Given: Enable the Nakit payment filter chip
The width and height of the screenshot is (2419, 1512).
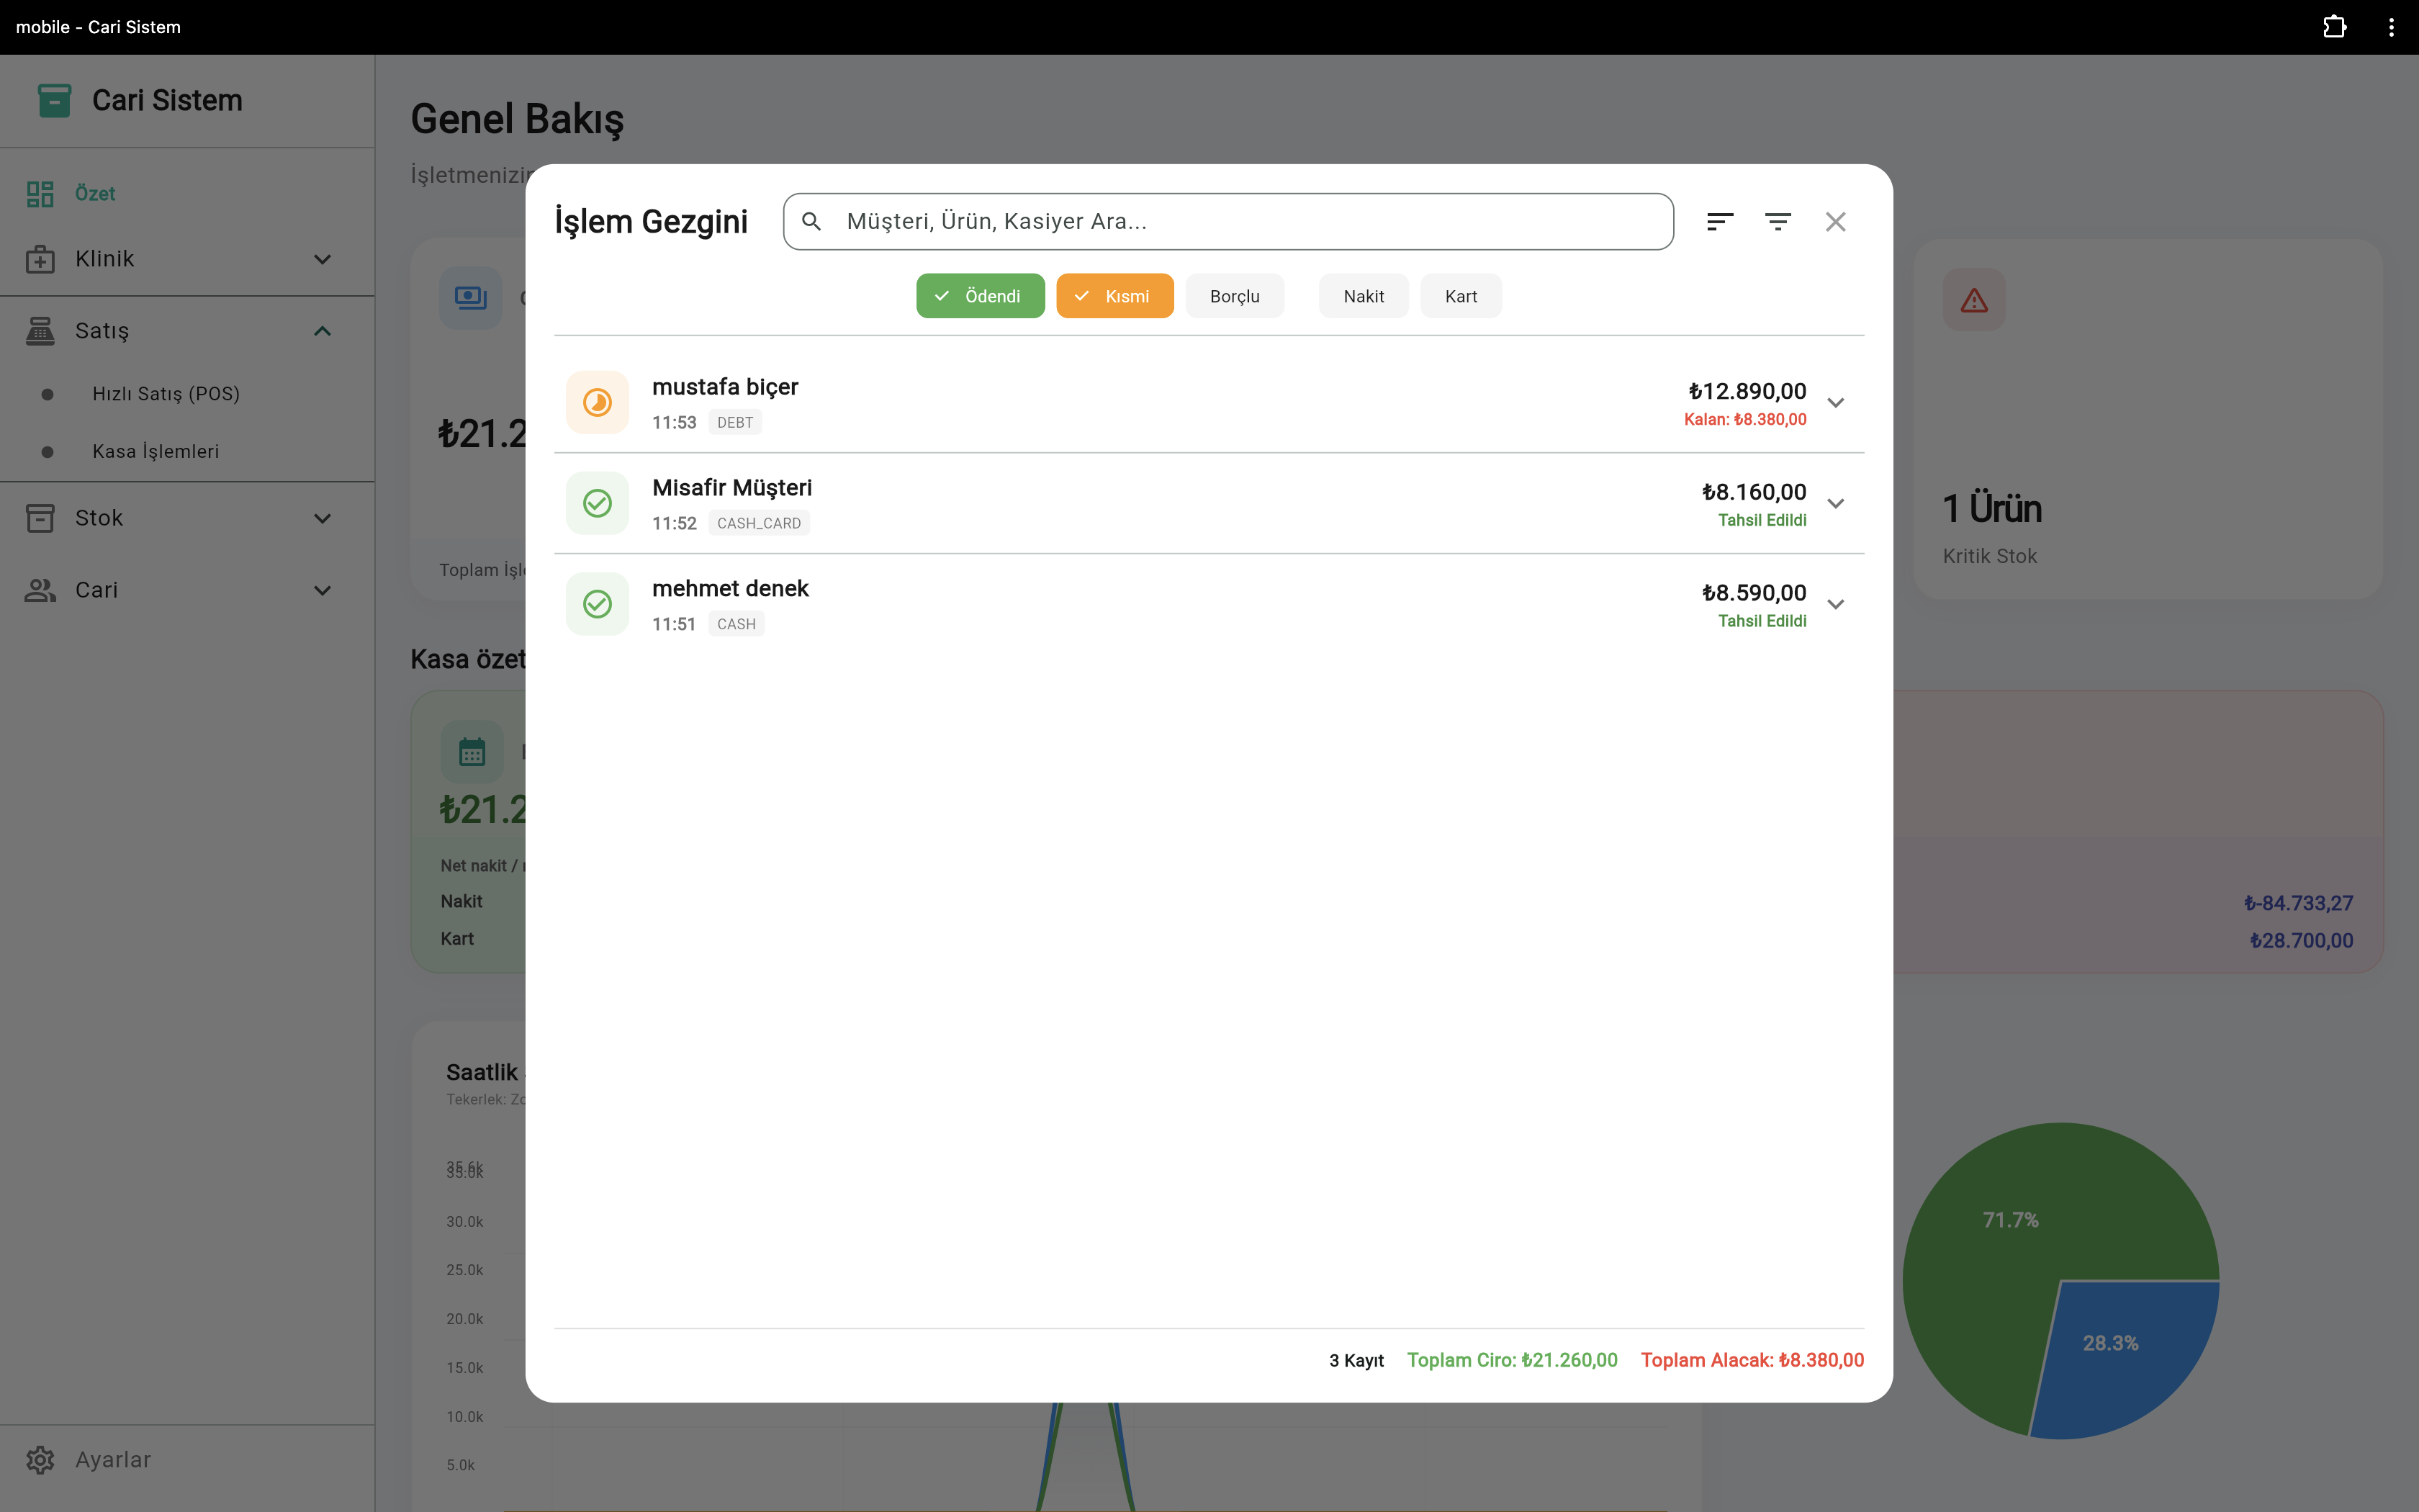Looking at the screenshot, I should click(x=1364, y=296).
